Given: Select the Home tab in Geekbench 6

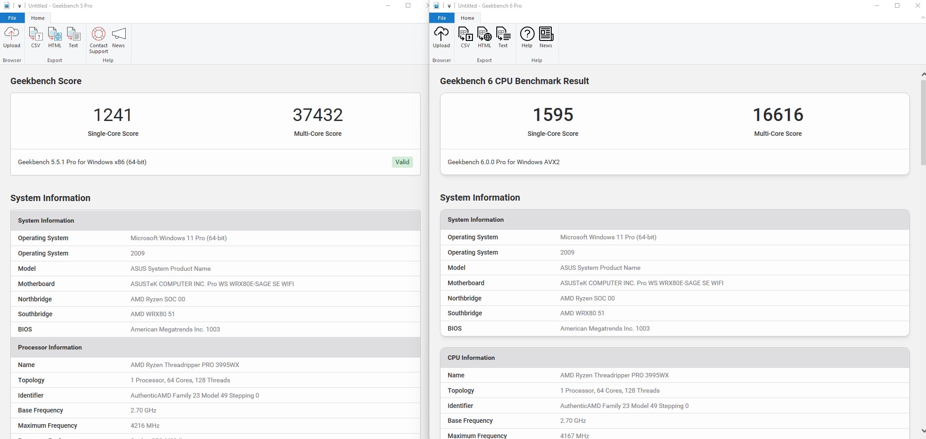Looking at the screenshot, I should click(467, 18).
